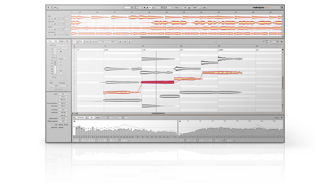Toggle the right side pane icon

coord(281,7)
